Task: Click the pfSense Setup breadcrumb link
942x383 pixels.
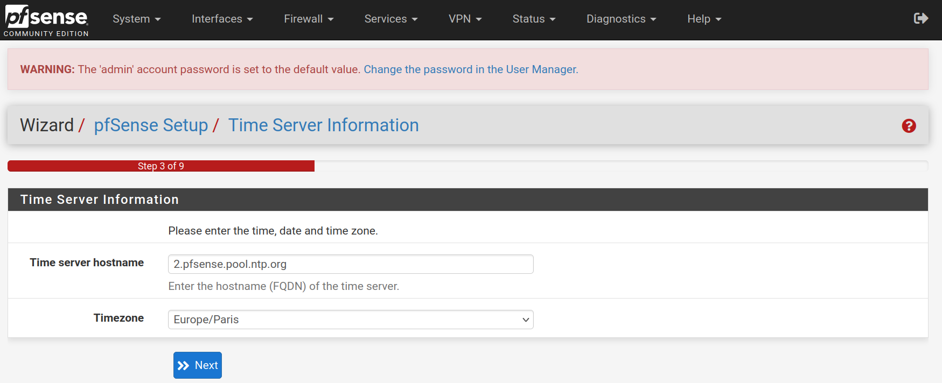Action: [151, 125]
